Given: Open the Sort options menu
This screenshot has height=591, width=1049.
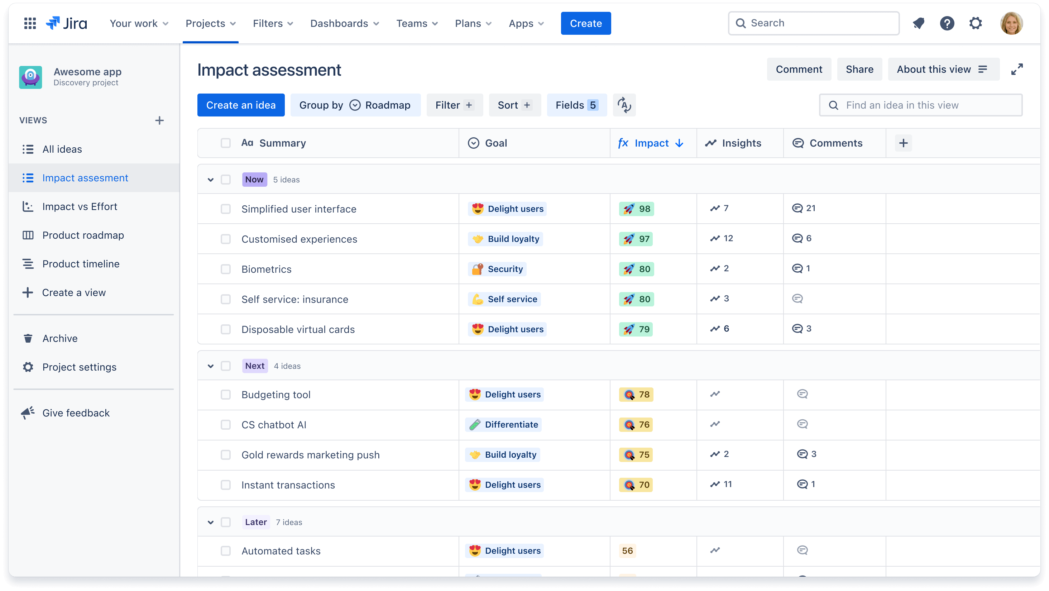Looking at the screenshot, I should 514,105.
